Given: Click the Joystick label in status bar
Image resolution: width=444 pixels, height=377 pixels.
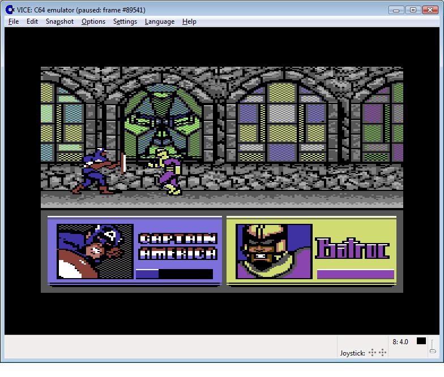Looking at the screenshot, I should tap(352, 353).
